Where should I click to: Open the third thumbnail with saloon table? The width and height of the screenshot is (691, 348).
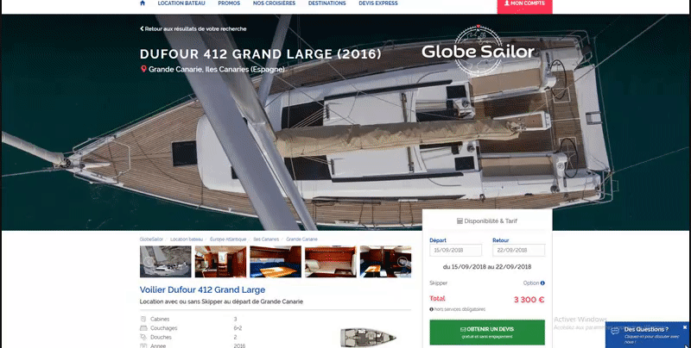pos(276,262)
